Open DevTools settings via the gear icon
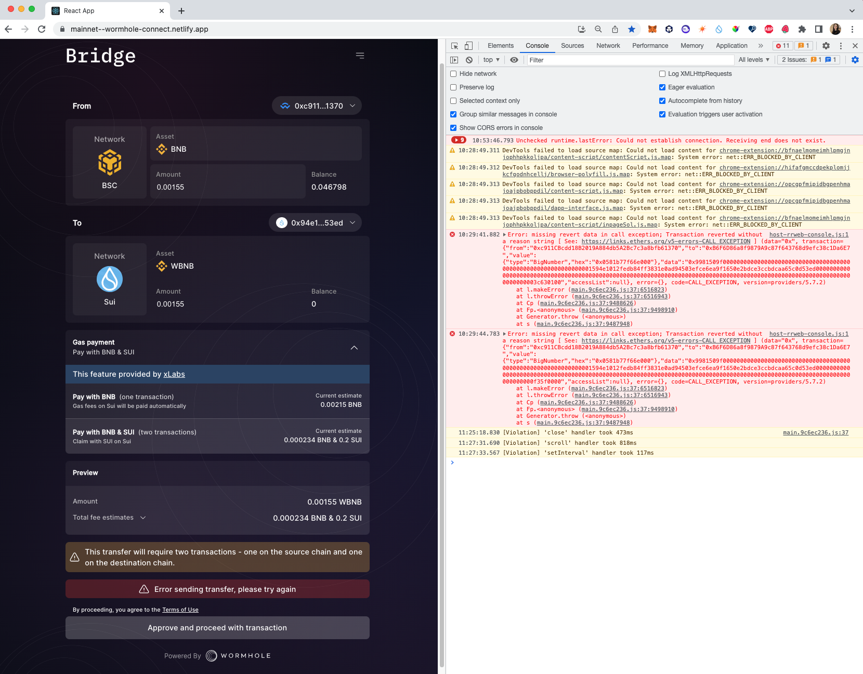Image resolution: width=863 pixels, height=674 pixels. coord(826,46)
